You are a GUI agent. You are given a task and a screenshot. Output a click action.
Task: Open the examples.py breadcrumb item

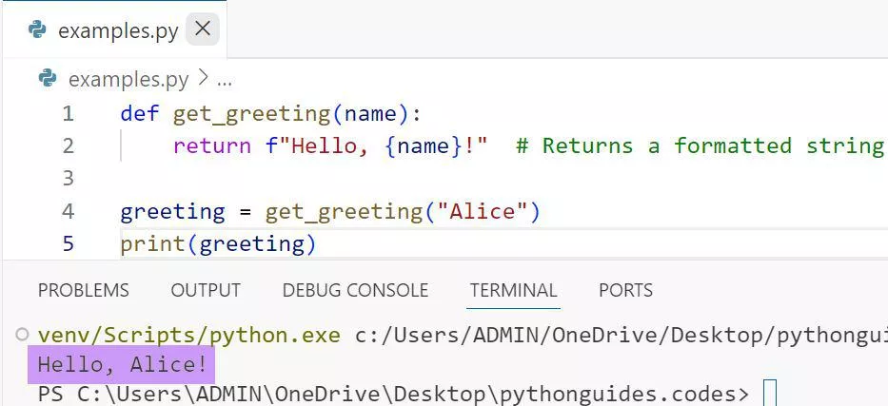pos(128,79)
